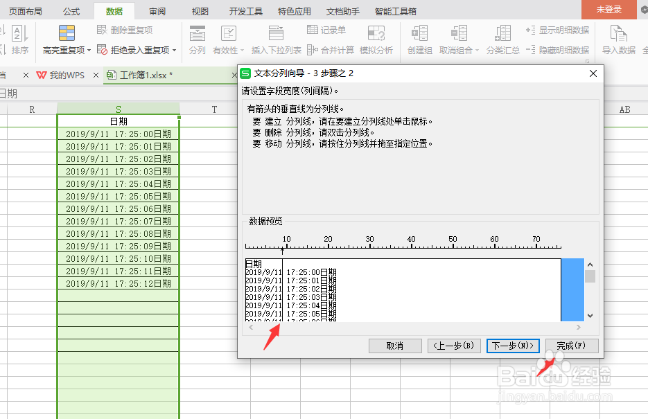Viewport: 648px width, 419px height.
Task: Click the 完成 finish button
Action: [x=572, y=346]
